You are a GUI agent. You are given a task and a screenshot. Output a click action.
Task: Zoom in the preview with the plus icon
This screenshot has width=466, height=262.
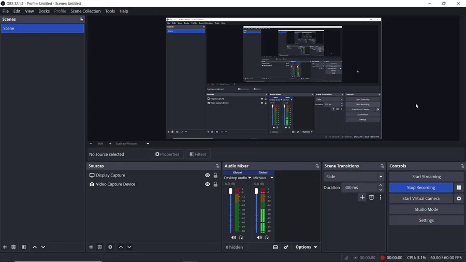[110, 143]
